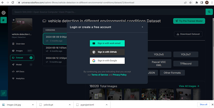Click the yolov5s.pt file icon

point(41,105)
